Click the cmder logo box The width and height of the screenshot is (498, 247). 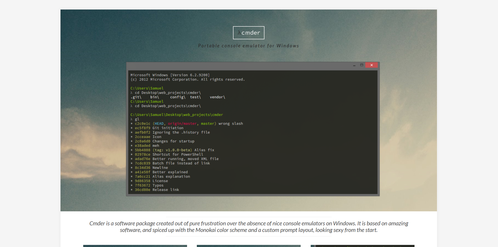pyautogui.click(x=249, y=33)
